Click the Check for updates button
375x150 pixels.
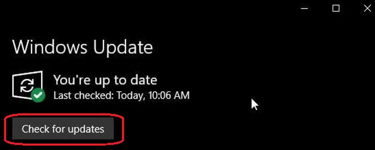coord(63,129)
